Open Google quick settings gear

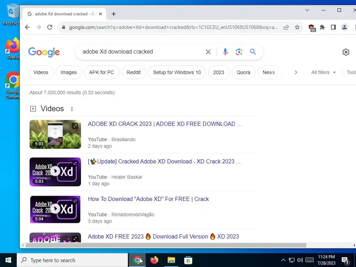click(346, 52)
